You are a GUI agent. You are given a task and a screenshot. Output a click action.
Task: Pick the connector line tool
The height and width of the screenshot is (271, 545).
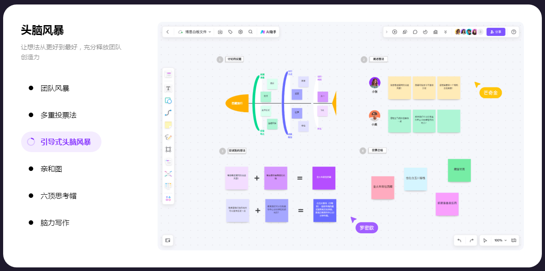[x=168, y=113]
